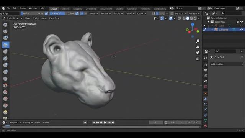Switch to rendered viewport shading
This screenshot has width=245, height=138.
[195, 18]
